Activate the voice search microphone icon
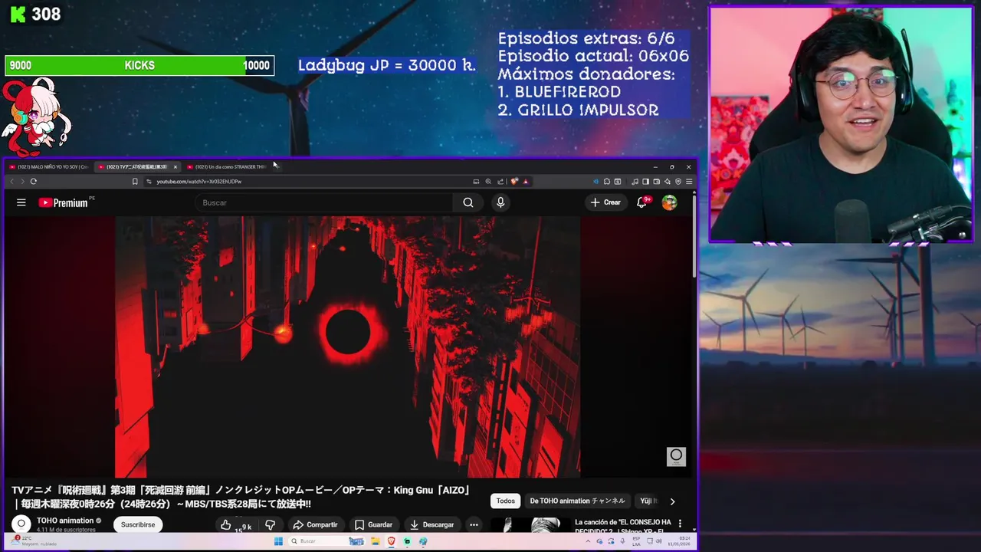Image resolution: width=981 pixels, height=552 pixels. [x=500, y=202]
